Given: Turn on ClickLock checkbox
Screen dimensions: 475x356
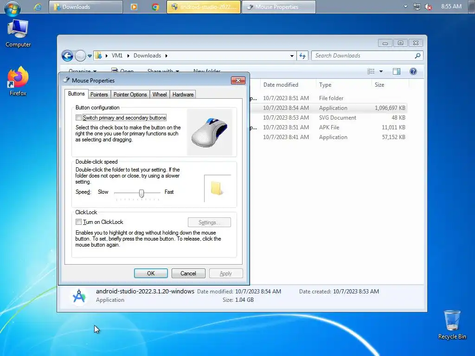Looking at the screenshot, I should (x=79, y=222).
